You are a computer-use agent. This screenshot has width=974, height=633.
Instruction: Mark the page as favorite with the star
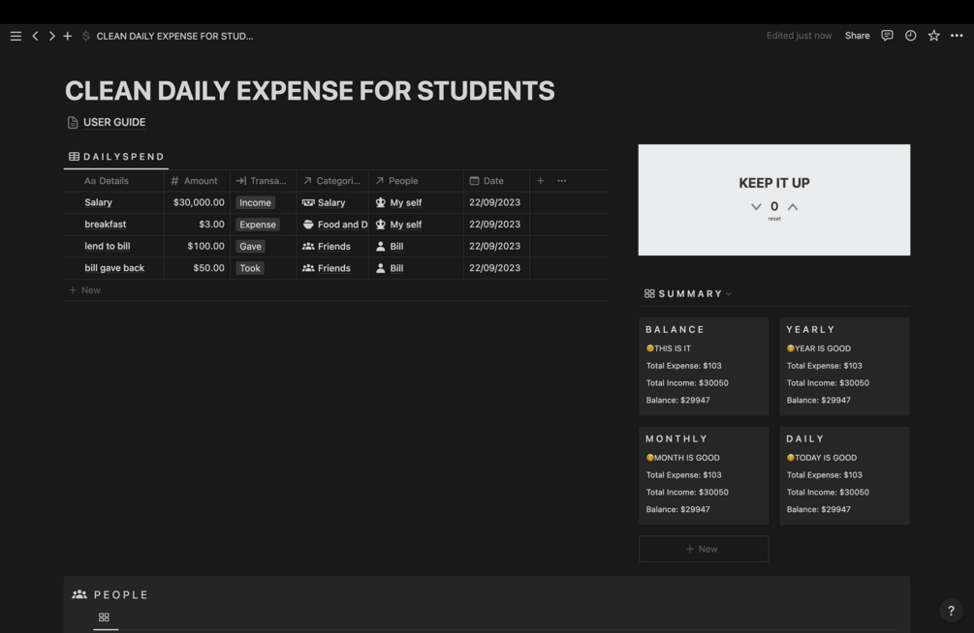coord(933,36)
